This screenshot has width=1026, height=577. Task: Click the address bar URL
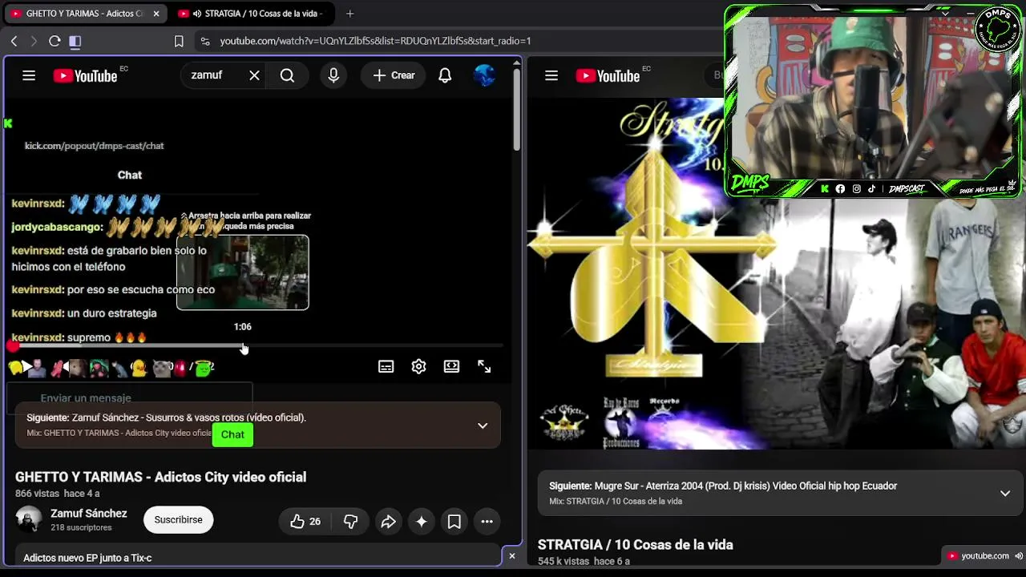pyautogui.click(x=375, y=41)
